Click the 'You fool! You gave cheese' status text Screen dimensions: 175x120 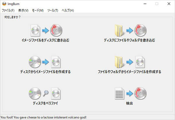[x=43, y=117]
